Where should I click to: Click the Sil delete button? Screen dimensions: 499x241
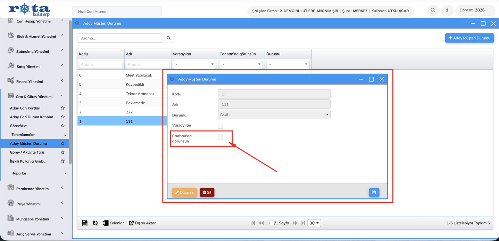coord(207,192)
